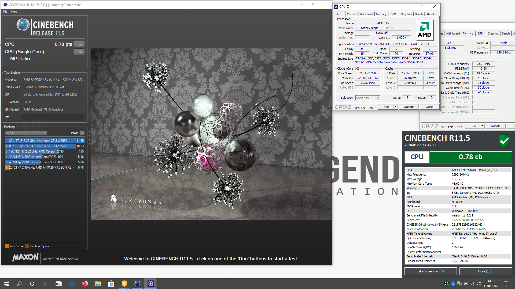The height and width of the screenshot is (289, 515).
Task: Select ranking row Xeon CPU W5590
Action: [45, 141]
